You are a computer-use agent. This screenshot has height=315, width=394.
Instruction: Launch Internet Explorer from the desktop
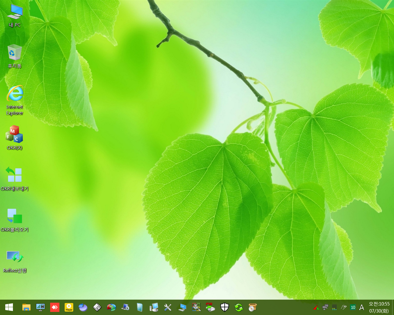coord(15,100)
